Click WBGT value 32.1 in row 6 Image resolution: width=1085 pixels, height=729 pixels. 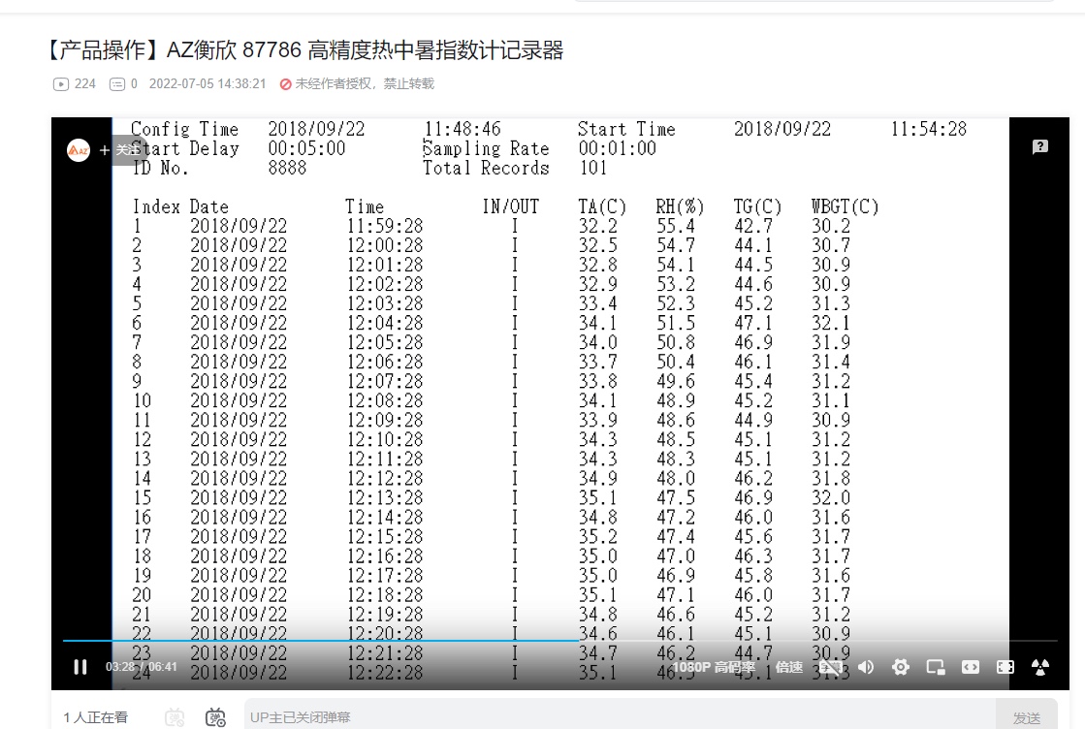tap(831, 323)
